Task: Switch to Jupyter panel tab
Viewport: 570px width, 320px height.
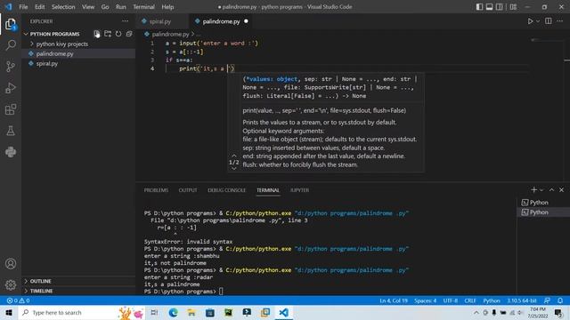Action: pyautogui.click(x=299, y=190)
